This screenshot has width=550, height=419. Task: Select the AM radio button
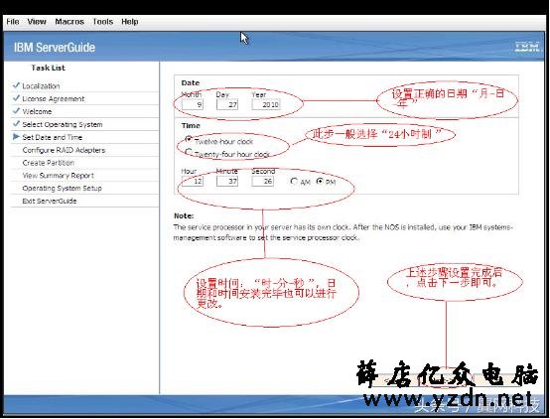[x=294, y=181]
